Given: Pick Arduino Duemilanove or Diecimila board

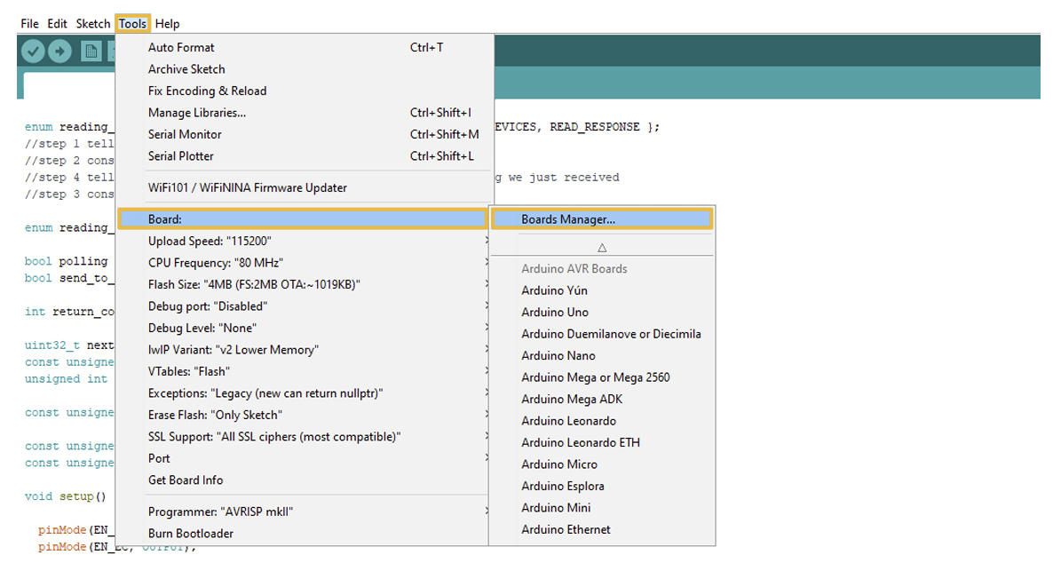Looking at the screenshot, I should coord(602,334).
